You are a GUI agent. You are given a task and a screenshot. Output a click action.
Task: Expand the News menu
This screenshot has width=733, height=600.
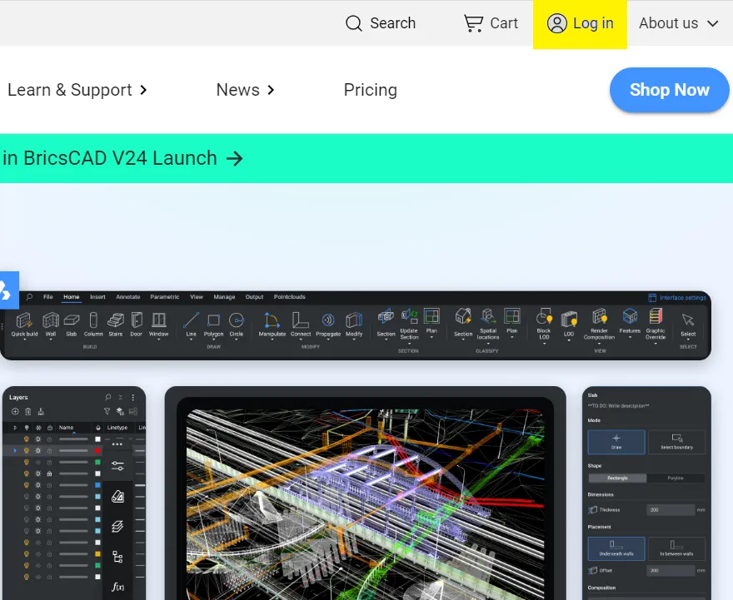[x=245, y=90]
